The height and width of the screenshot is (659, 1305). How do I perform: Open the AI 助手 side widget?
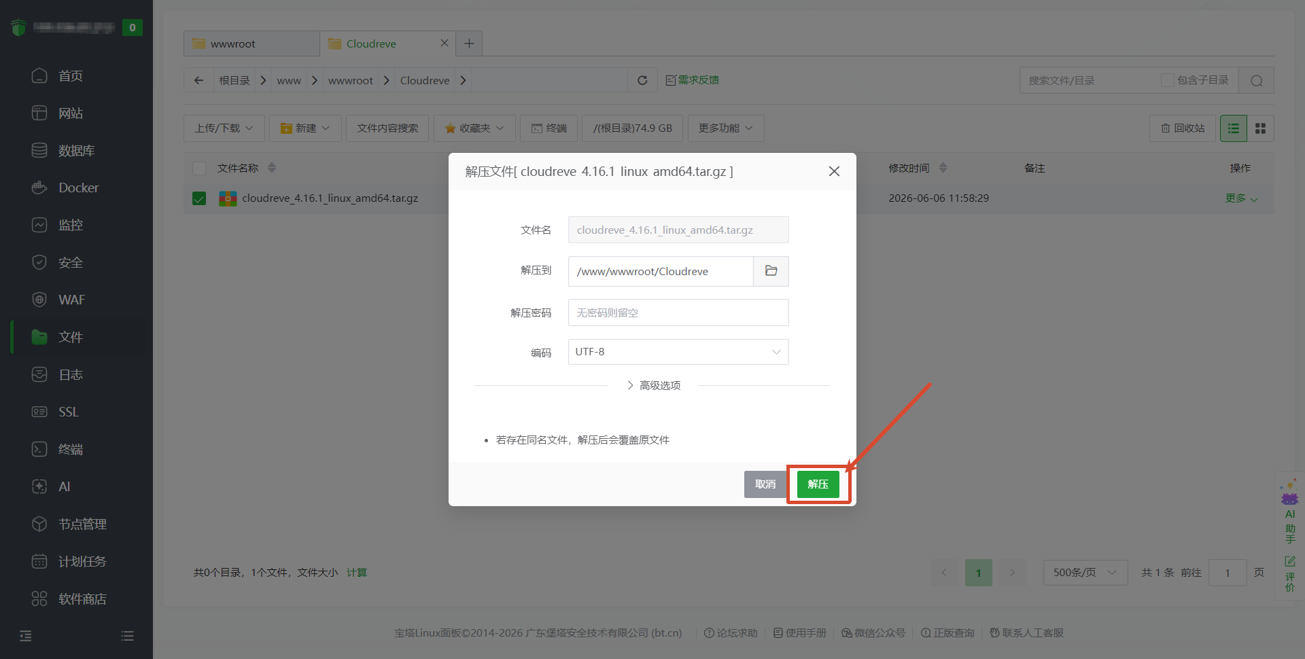pos(1289,511)
